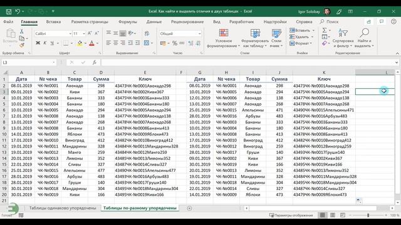This screenshot has width=401, height=225.
Task: Open Условное форматирование menu
Action: pyautogui.click(x=224, y=38)
